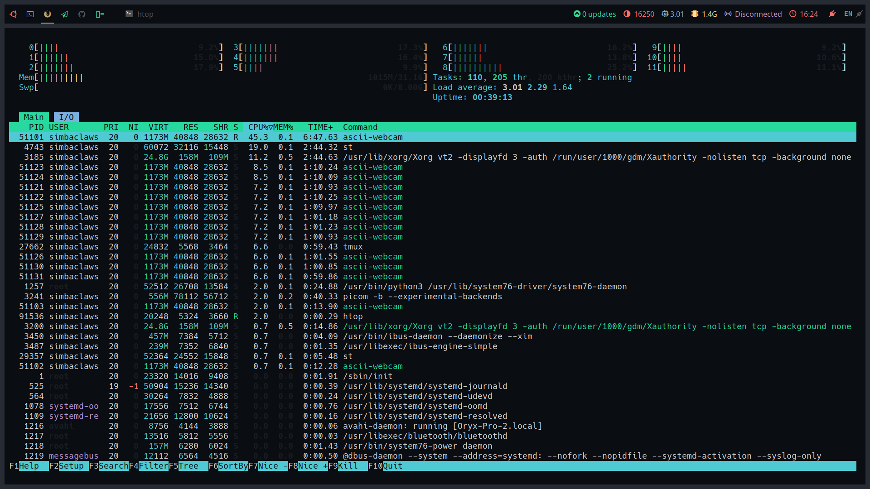
Task: Open the Telegram paper-plane workspace icon
Action: coord(65,14)
